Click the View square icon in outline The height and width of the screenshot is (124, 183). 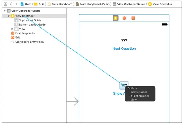point(16,29)
